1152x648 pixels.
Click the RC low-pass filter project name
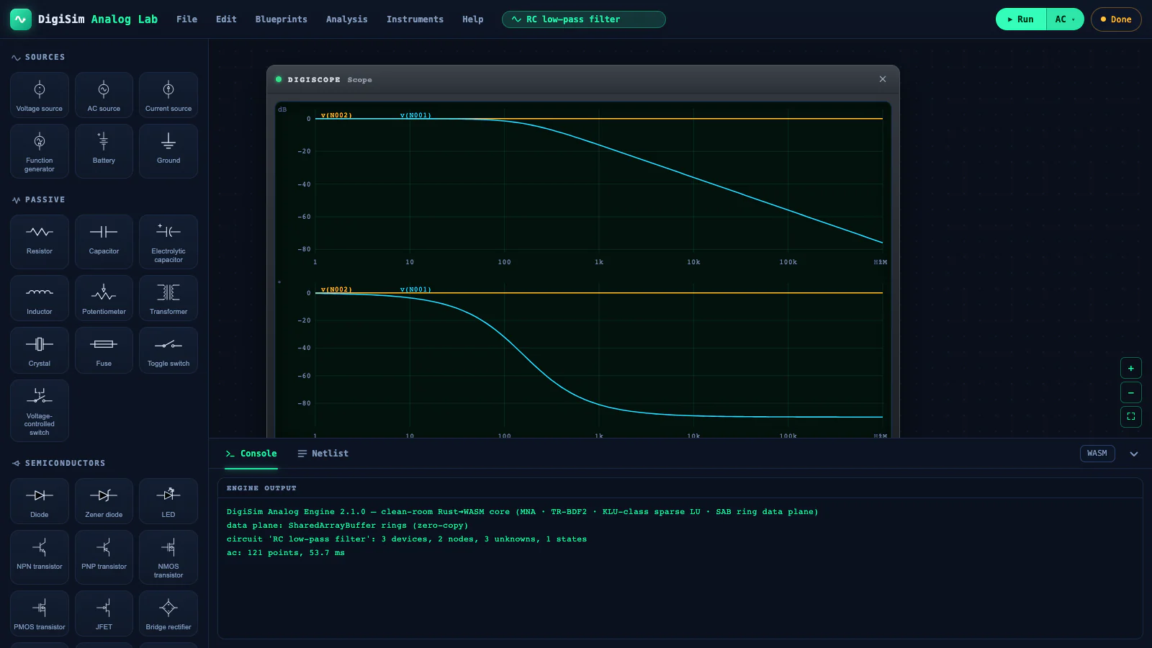pyautogui.click(x=584, y=19)
